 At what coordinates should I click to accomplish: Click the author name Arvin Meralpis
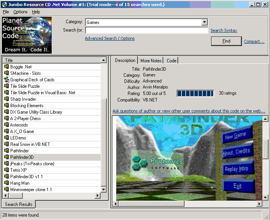click(x=155, y=87)
